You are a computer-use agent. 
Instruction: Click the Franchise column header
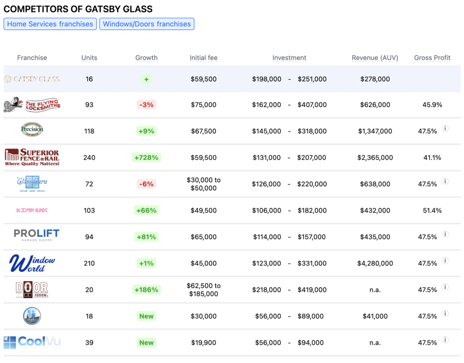coord(32,58)
